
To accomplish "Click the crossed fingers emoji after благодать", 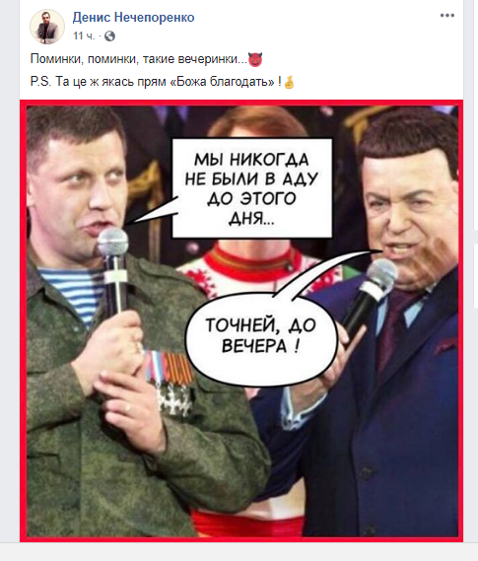I will (289, 83).
